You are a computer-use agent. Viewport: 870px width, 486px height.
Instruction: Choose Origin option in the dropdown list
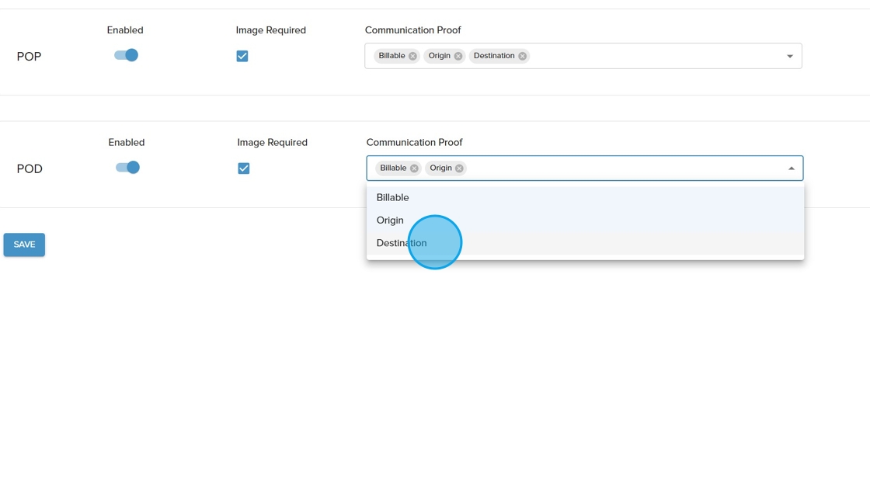click(x=390, y=220)
